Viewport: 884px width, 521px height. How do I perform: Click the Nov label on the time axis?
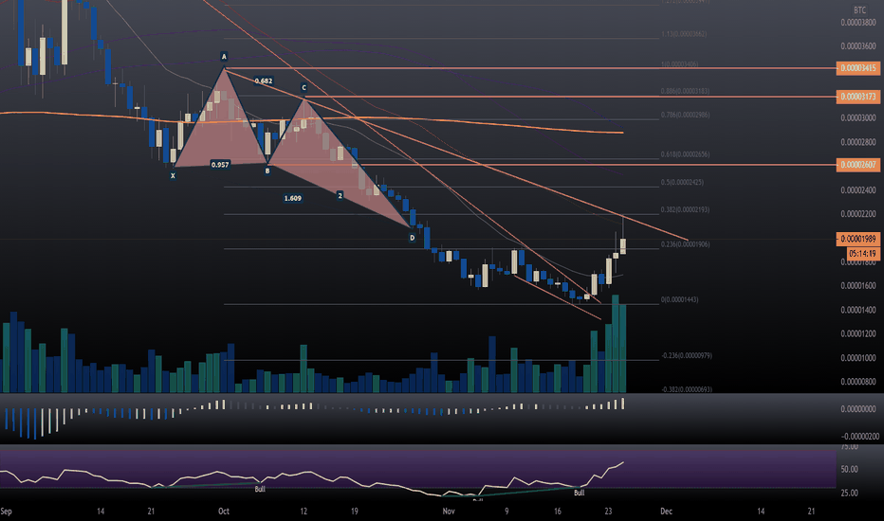[449, 512]
